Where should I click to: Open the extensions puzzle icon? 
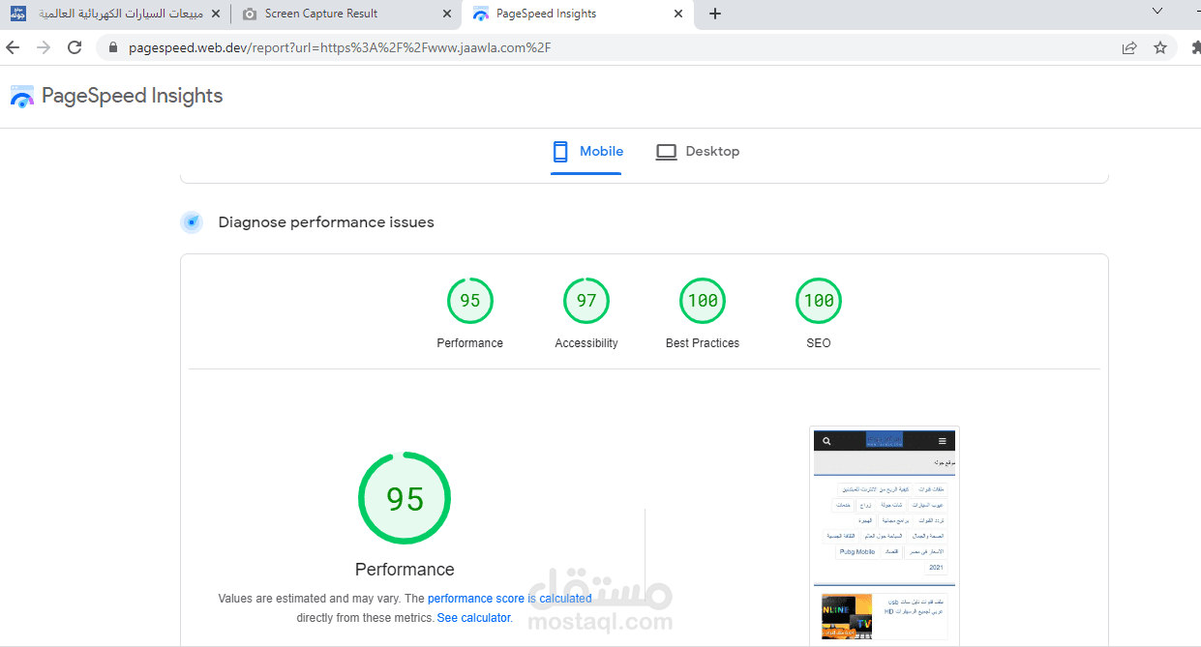1194,47
